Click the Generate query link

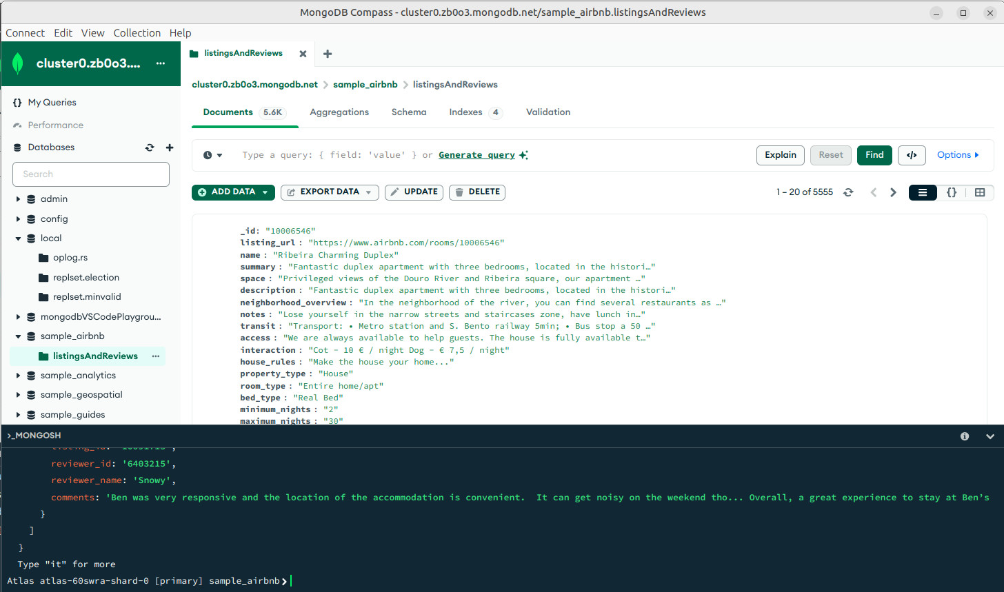pyautogui.click(x=476, y=155)
